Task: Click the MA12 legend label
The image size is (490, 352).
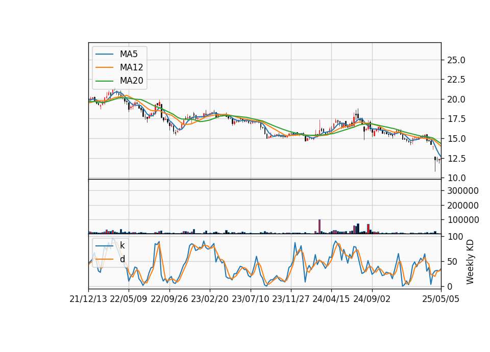Action: [131, 67]
